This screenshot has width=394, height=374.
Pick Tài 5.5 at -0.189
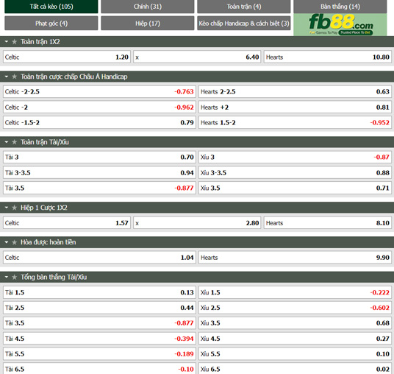(99, 354)
